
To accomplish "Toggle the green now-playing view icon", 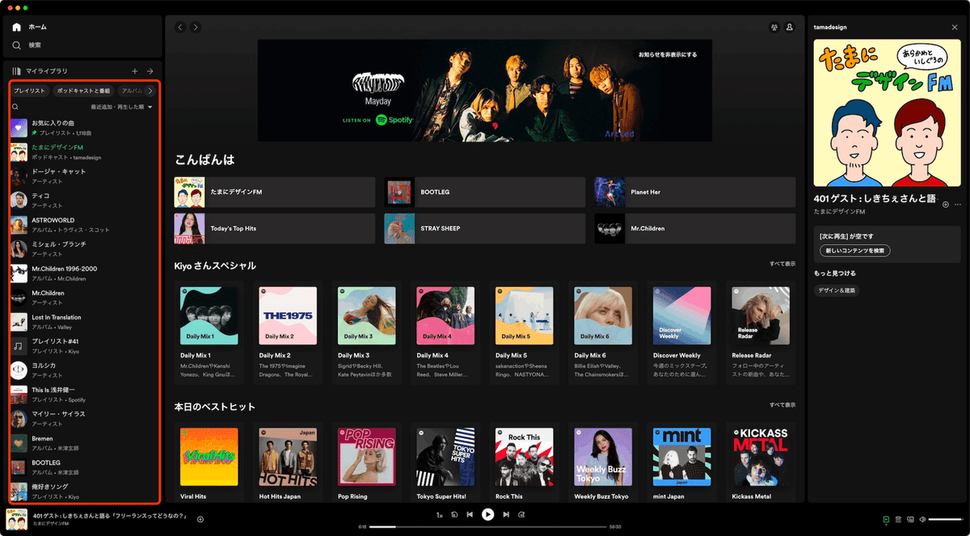I will (x=887, y=519).
